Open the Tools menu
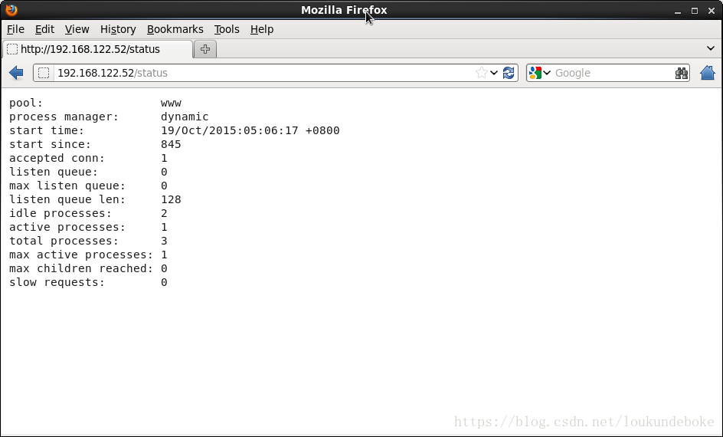The width and height of the screenshot is (723, 437). click(x=227, y=29)
